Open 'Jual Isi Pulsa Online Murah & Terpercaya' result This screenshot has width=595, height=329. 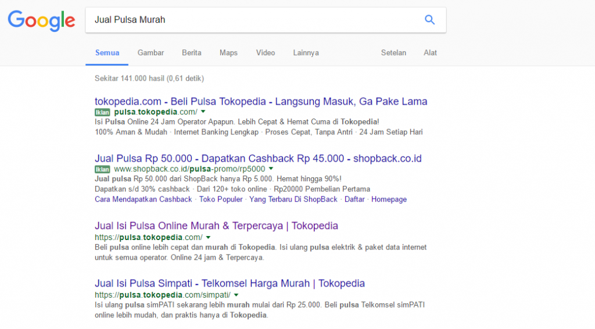[x=216, y=226]
